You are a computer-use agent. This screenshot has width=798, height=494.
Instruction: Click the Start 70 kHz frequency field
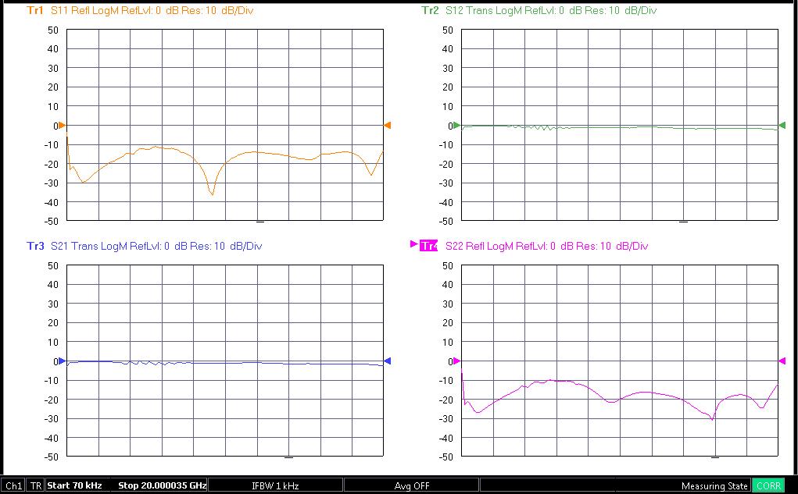point(75,485)
